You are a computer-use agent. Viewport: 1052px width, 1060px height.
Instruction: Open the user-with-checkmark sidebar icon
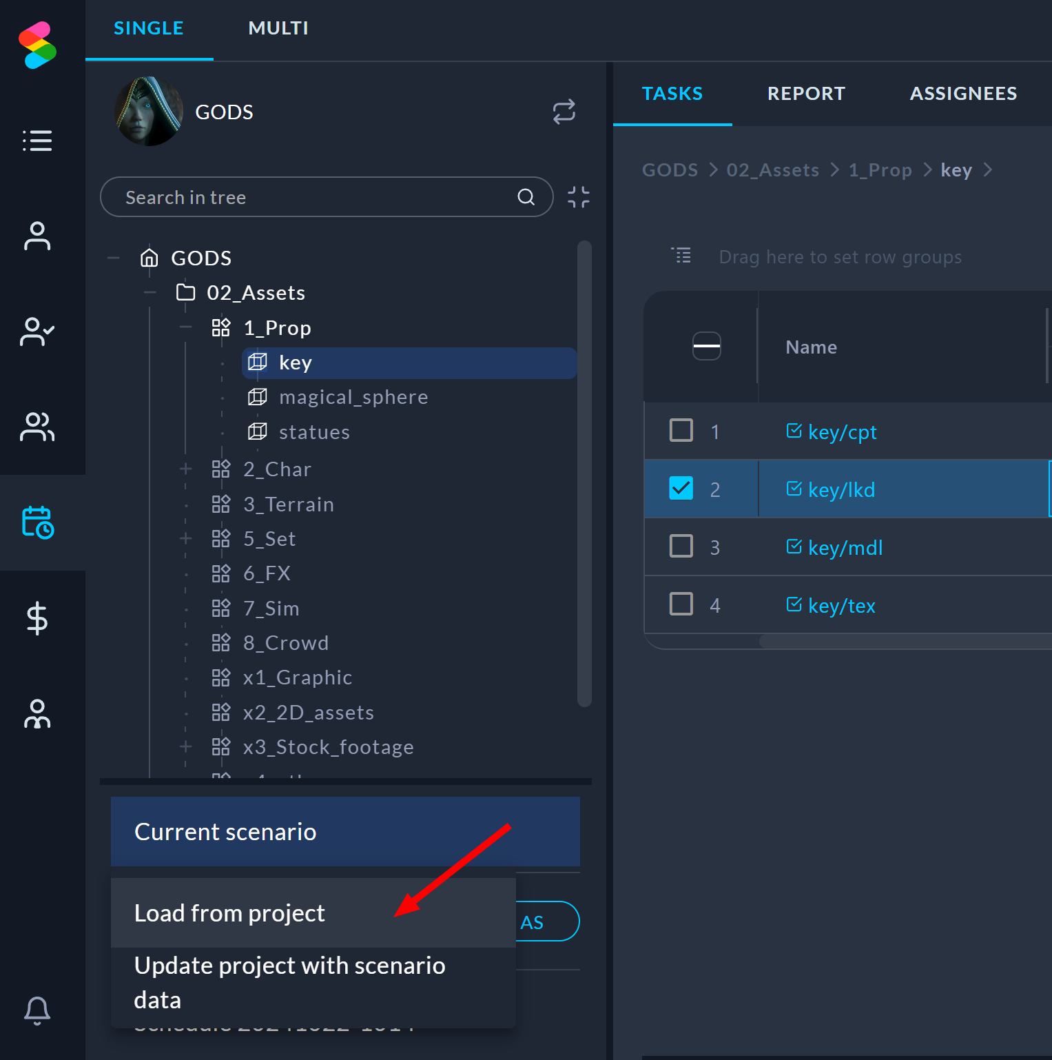point(37,332)
